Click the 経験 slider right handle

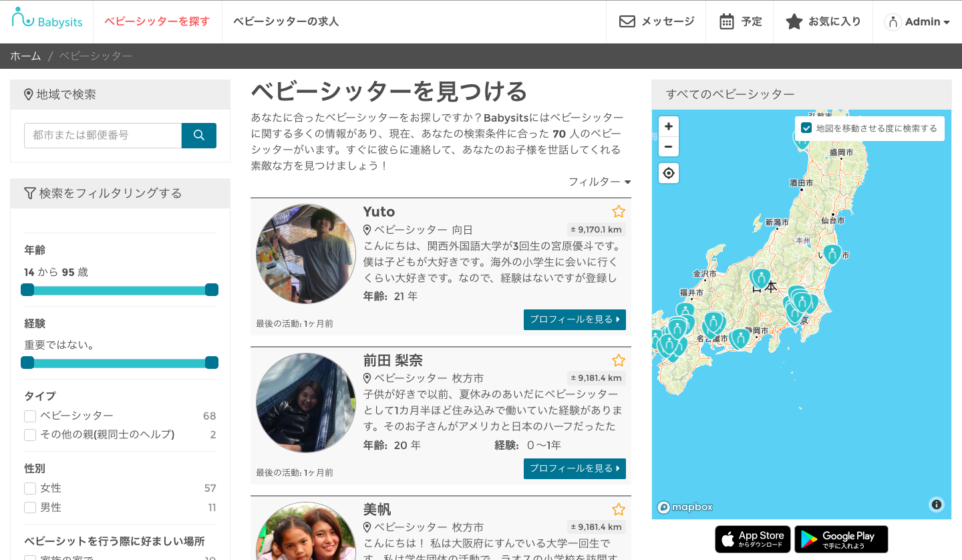point(212,362)
